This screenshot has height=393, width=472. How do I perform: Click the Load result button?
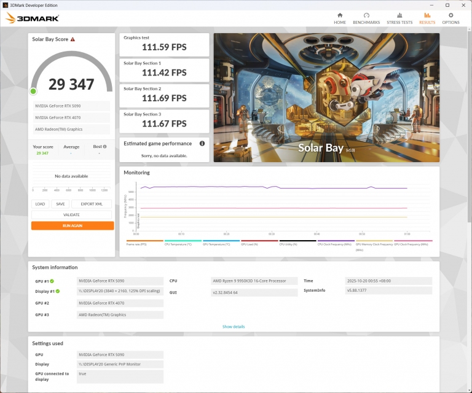pos(40,204)
